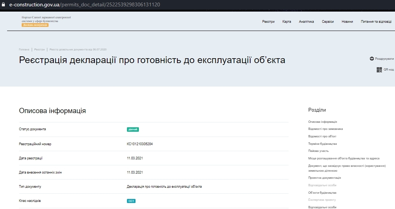This screenshot has width=395, height=209.
Task: Open the QR-код icon
Action: pyautogui.click(x=379, y=70)
